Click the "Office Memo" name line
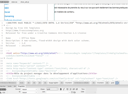 pyautogui.click(x=20, y=38)
